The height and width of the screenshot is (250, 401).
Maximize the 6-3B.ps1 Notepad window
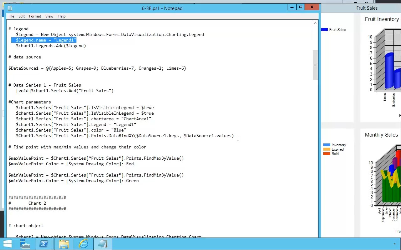tap(301, 7)
